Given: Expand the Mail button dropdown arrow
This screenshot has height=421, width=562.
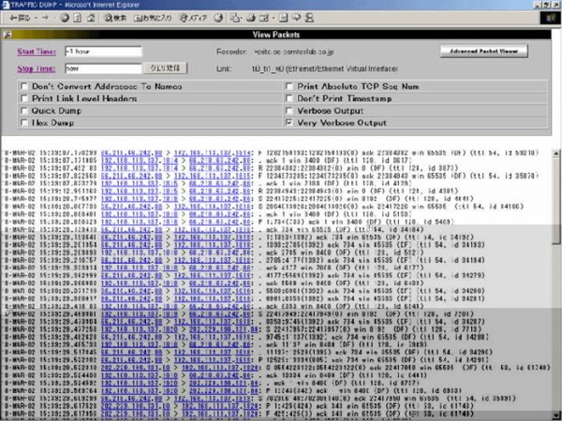Looking at the screenshot, I should [x=242, y=18].
